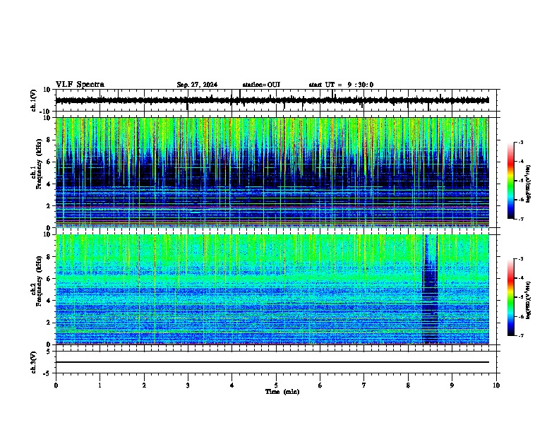Click the "log(PSD)" label beside ch.1 colorbar
The width and height of the screenshot is (559, 432).
528,184
